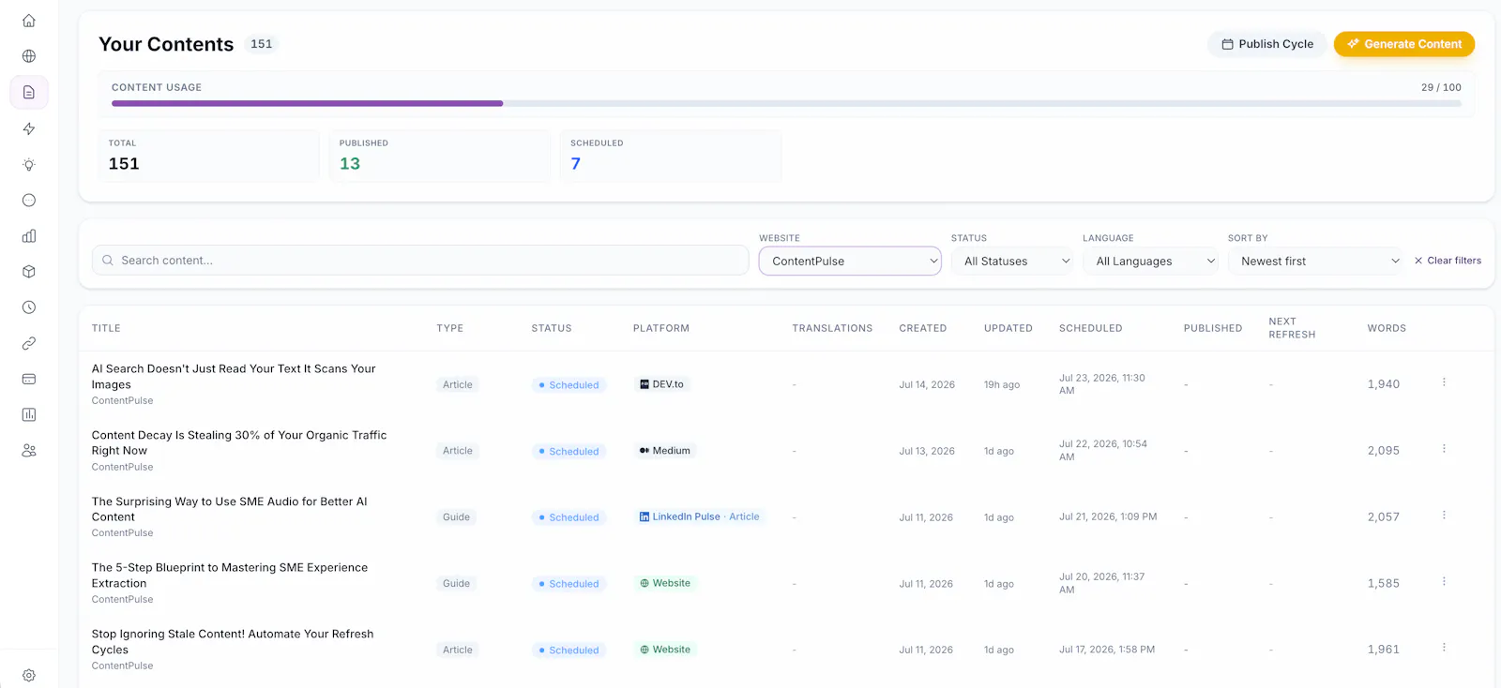Open the cube icon in the sidebar

[29, 272]
